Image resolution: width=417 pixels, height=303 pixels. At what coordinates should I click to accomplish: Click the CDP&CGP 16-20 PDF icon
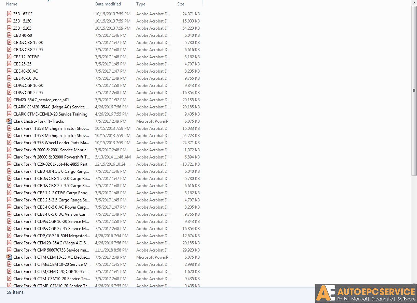9,86
